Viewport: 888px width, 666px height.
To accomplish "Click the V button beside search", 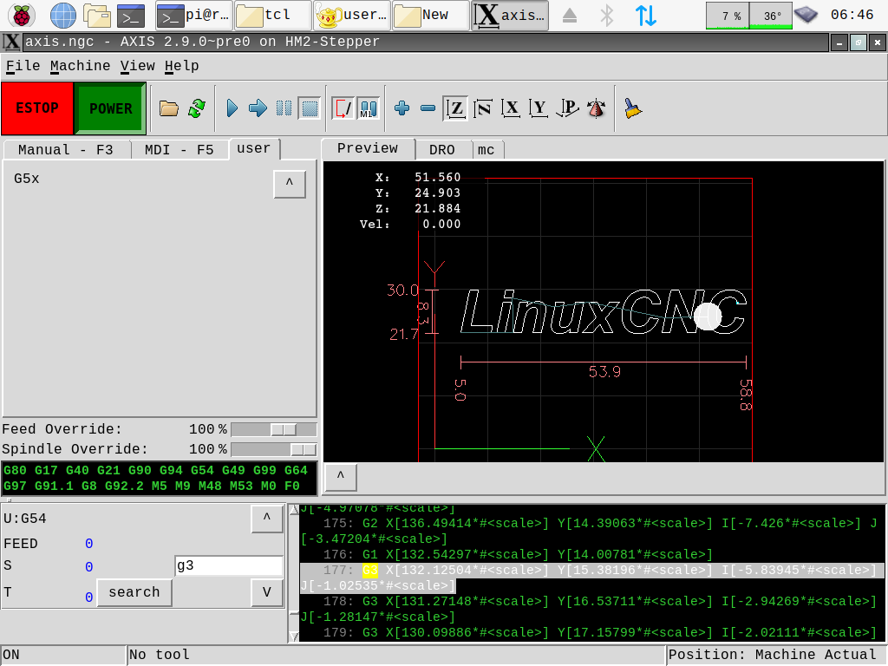I will coord(267,593).
